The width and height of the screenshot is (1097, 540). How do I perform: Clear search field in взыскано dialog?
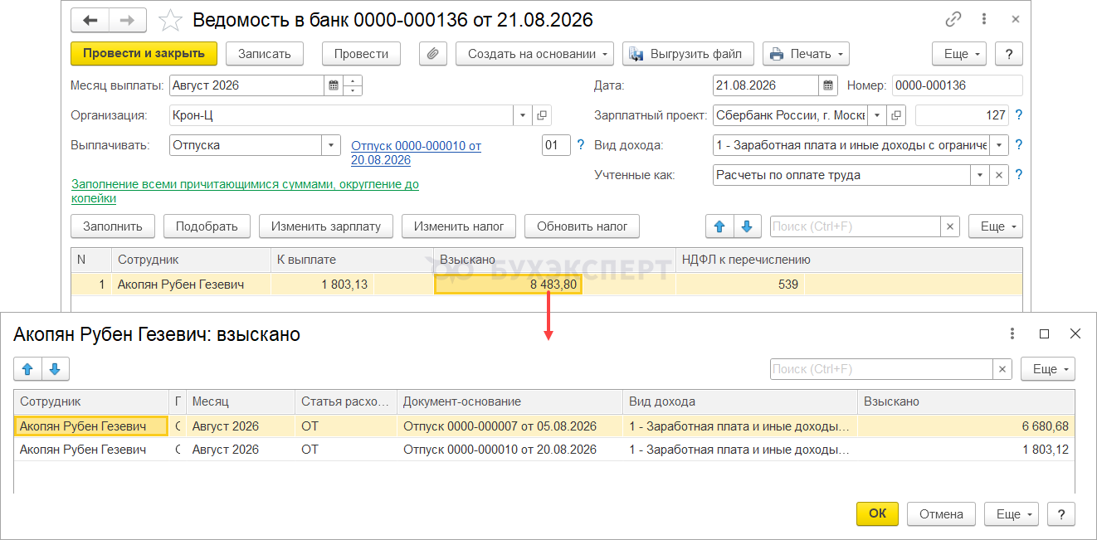point(1002,369)
